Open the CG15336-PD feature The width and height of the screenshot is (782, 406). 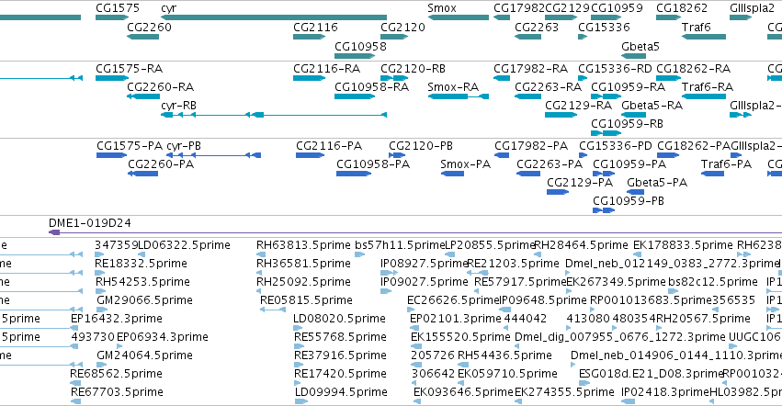(583, 155)
